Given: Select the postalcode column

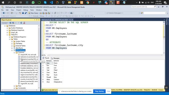Looking at the screenshot, I should click(x=29, y=77).
